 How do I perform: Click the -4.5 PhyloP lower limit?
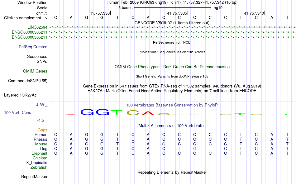(x=41, y=120)
